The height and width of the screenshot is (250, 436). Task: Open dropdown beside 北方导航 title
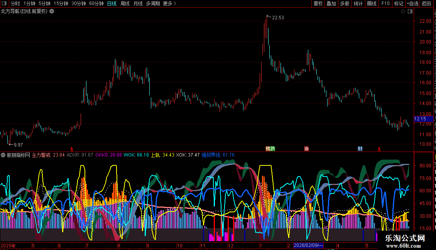(52, 12)
